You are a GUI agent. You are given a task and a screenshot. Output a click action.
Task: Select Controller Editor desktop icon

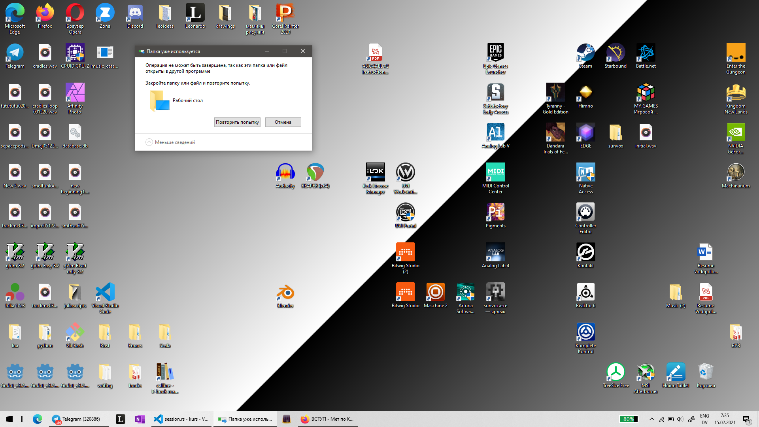[586, 218]
